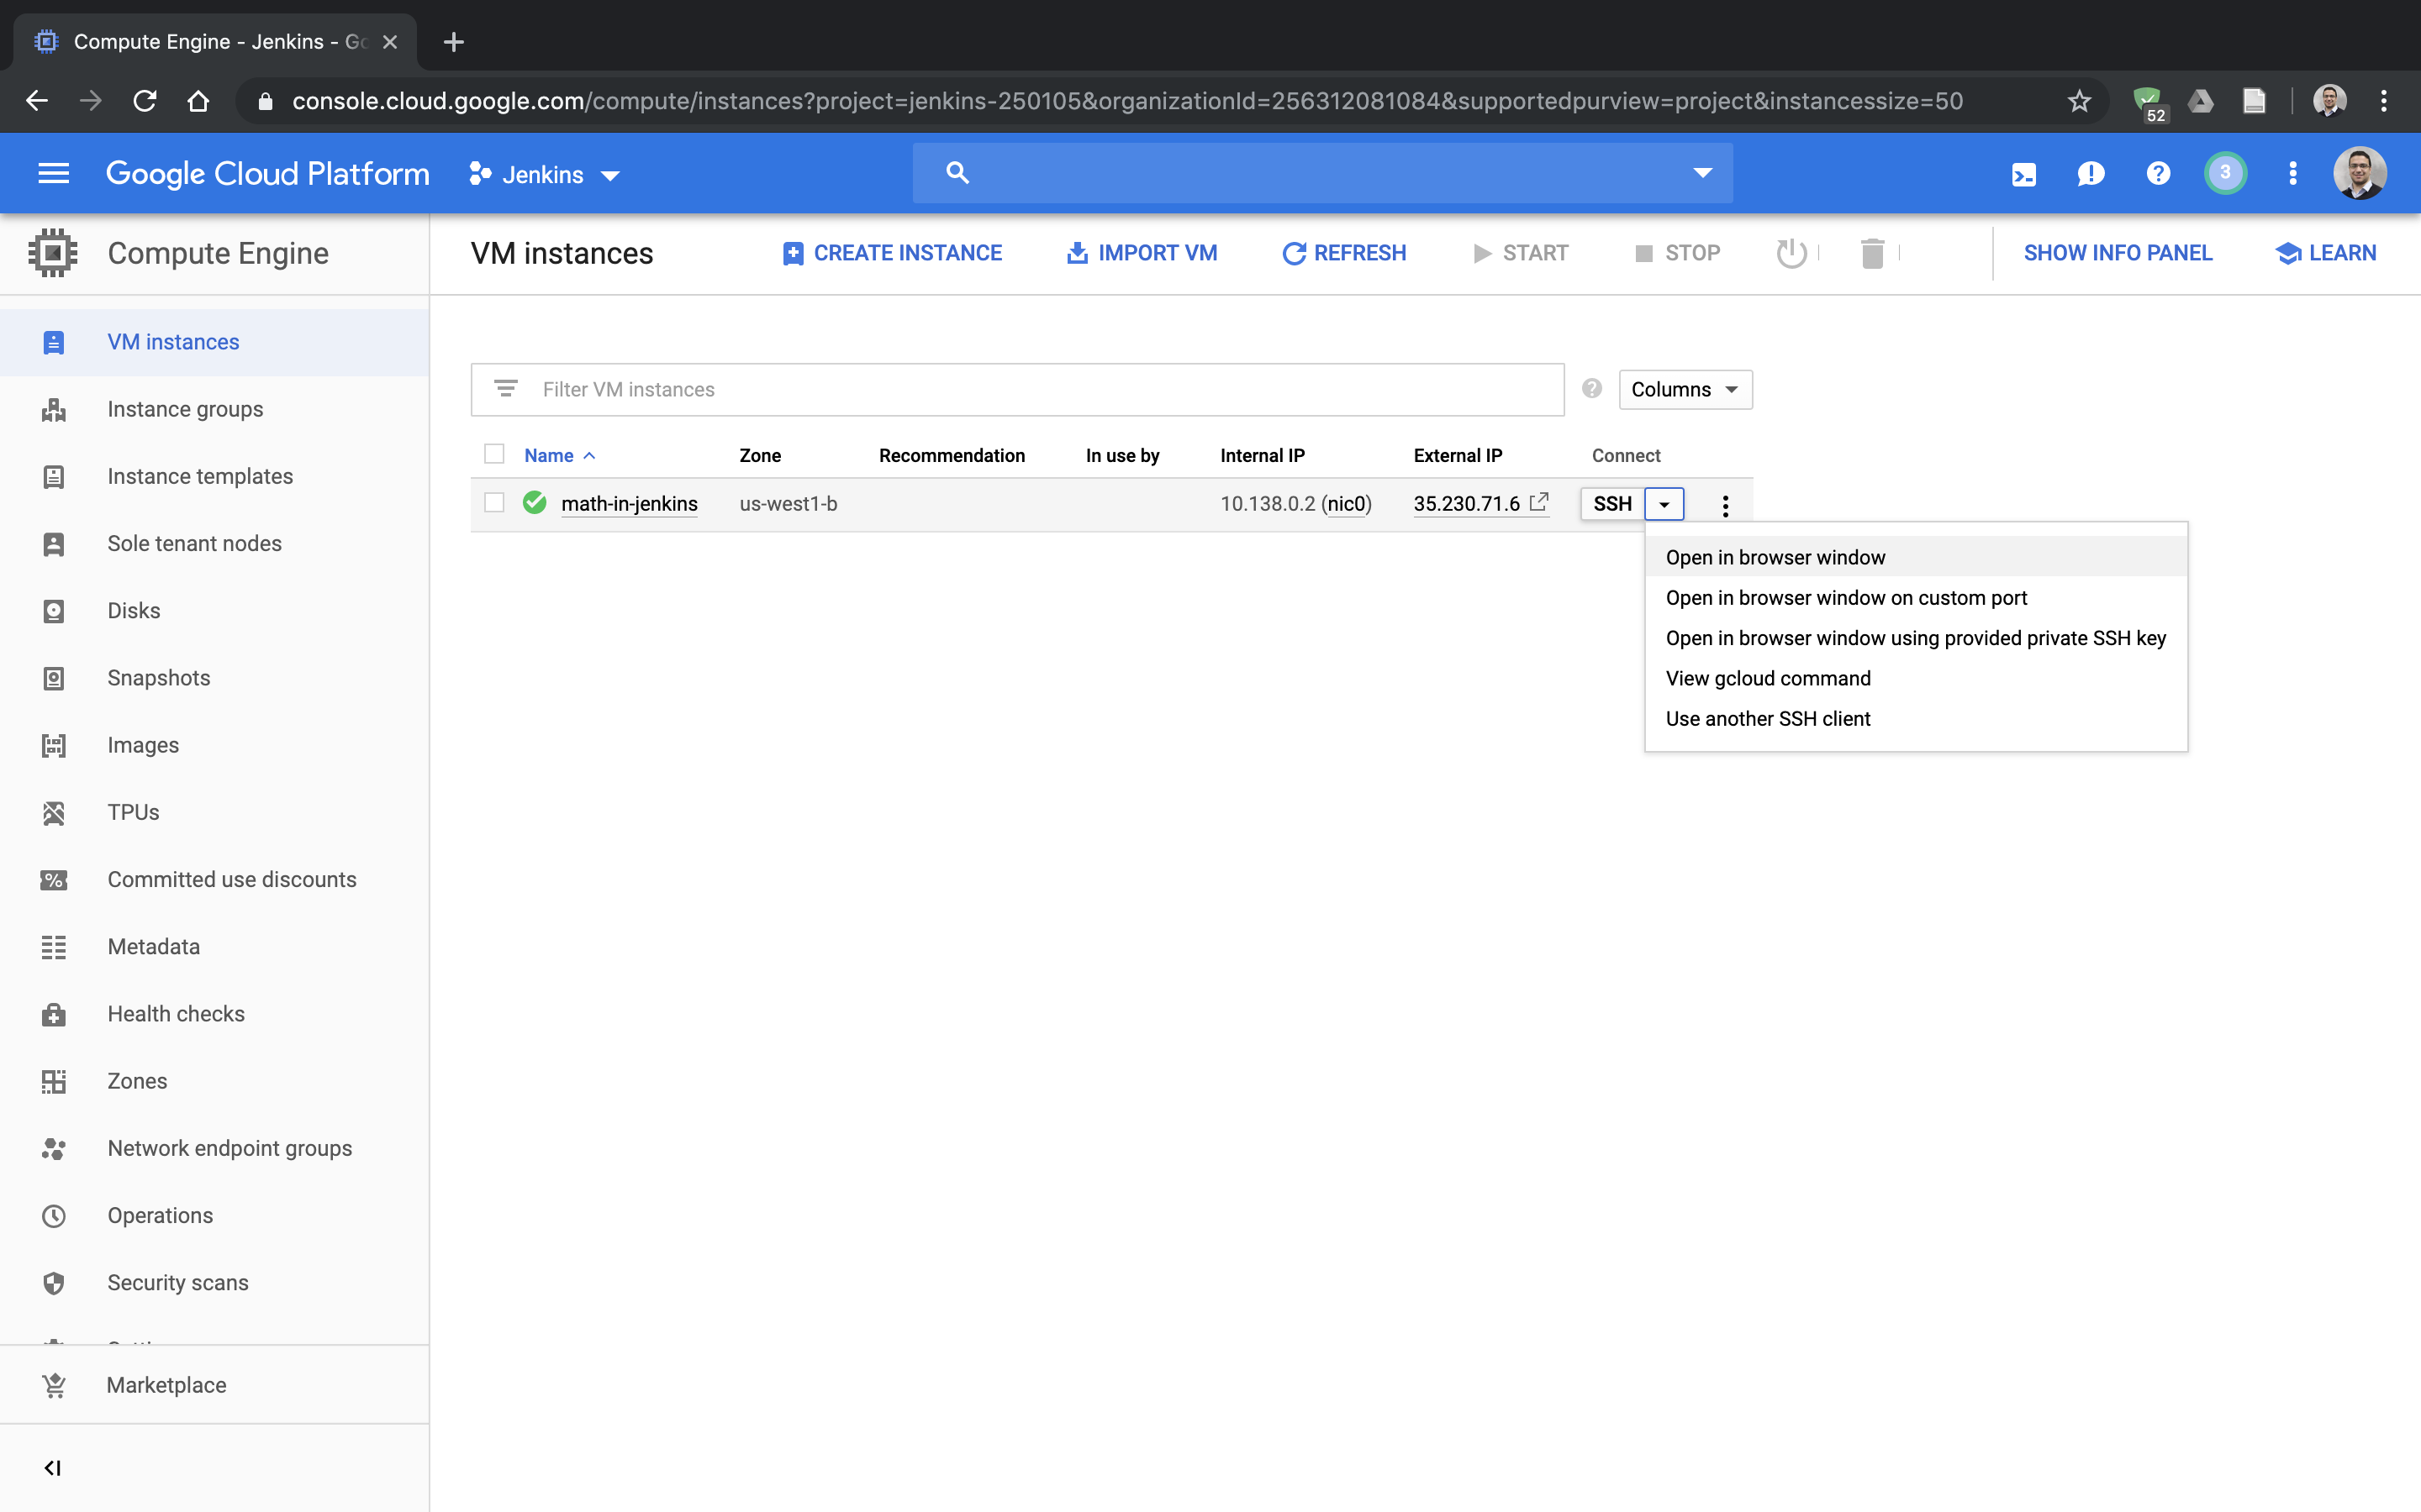Image resolution: width=2421 pixels, height=1512 pixels.
Task: Click the CREATE INSTANCE button
Action: [893, 253]
